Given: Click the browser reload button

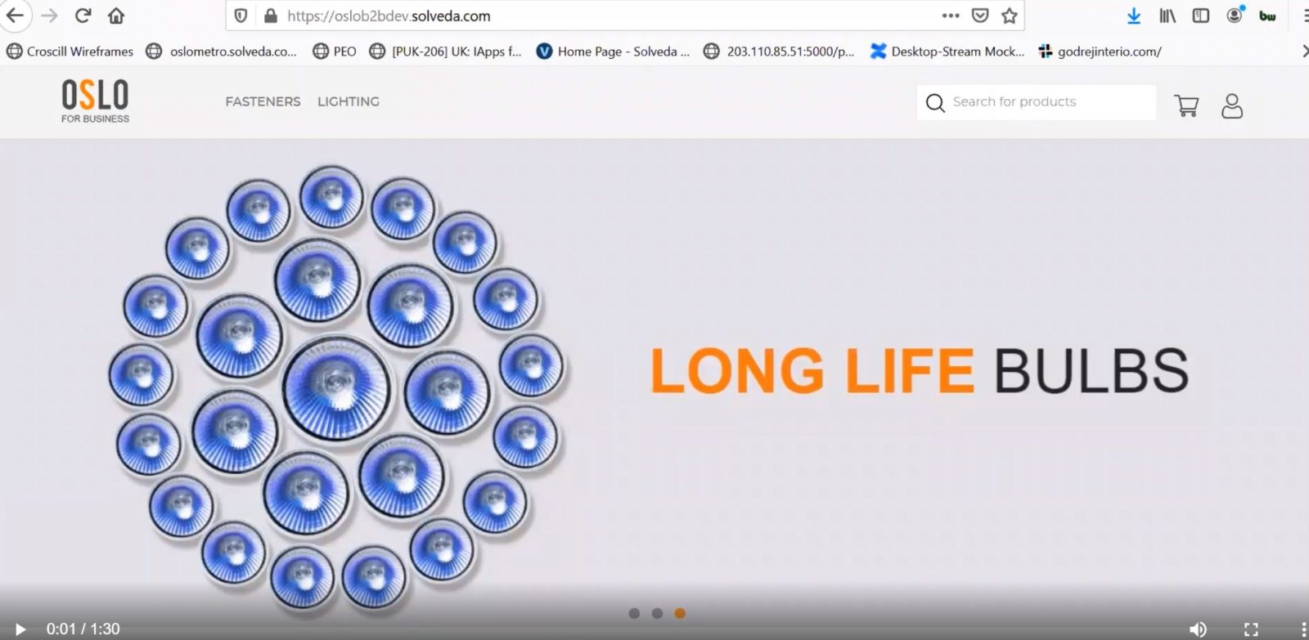Looking at the screenshot, I should [x=83, y=16].
